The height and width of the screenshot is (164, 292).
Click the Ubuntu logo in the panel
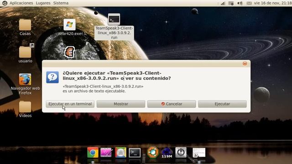click(5, 3)
